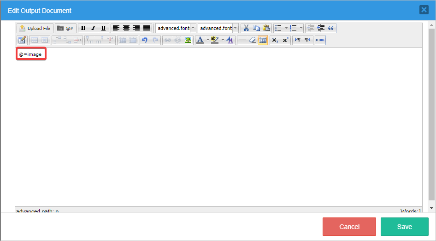Click the cut scissors icon

click(246, 28)
